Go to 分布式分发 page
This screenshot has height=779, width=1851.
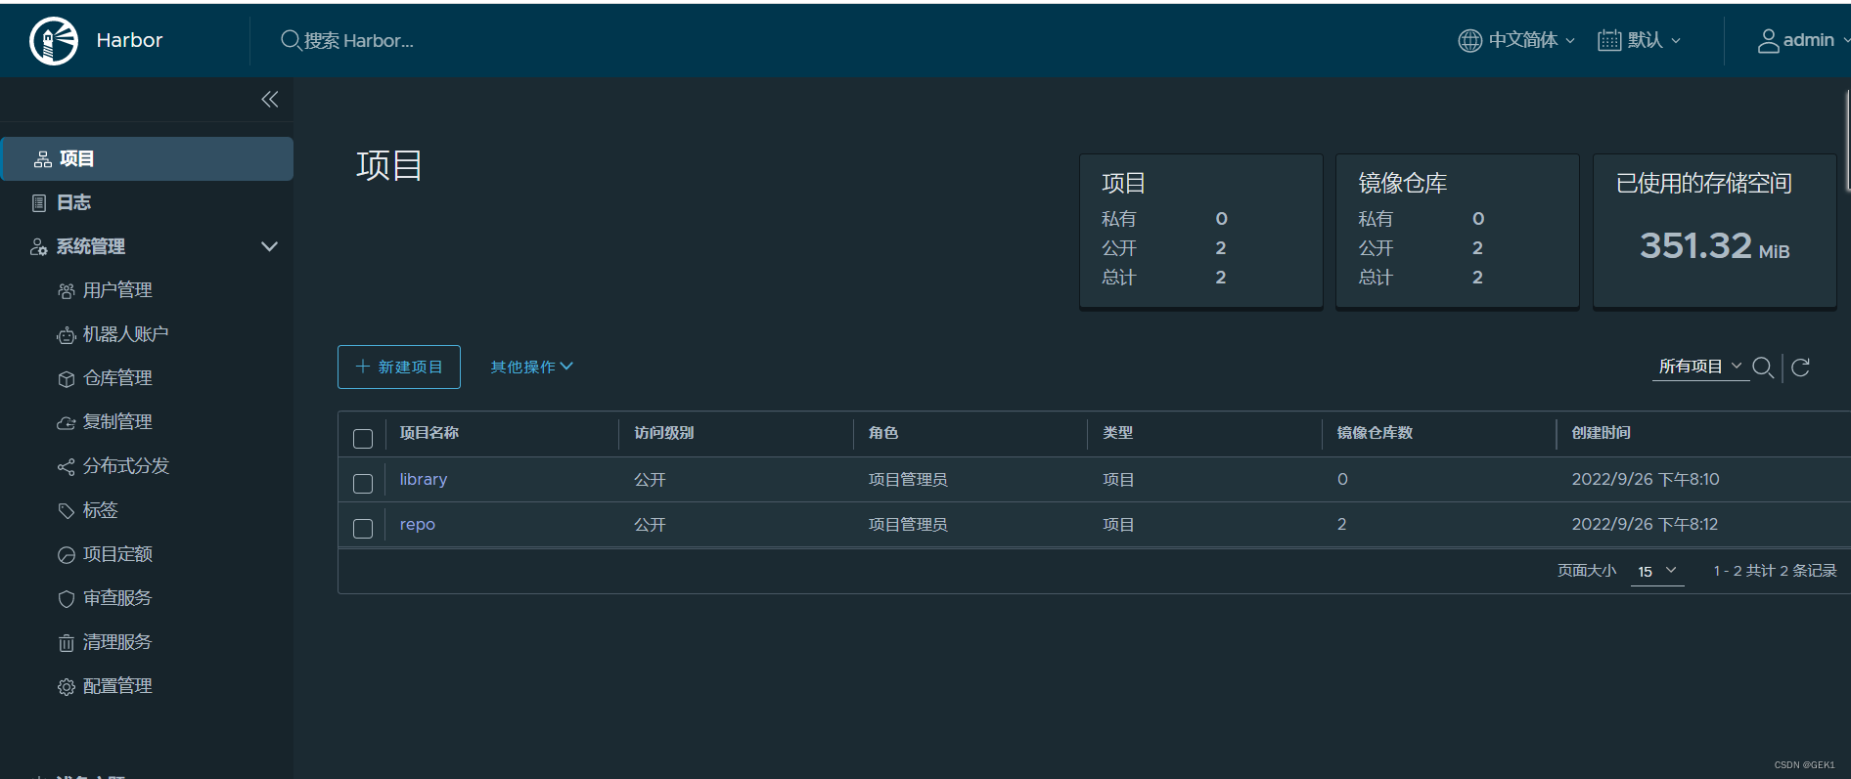click(x=126, y=466)
